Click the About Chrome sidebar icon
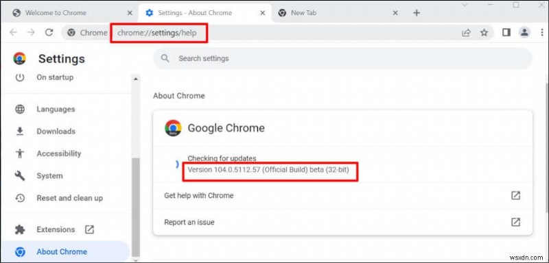Screen dimensions: 549x263 [20, 252]
